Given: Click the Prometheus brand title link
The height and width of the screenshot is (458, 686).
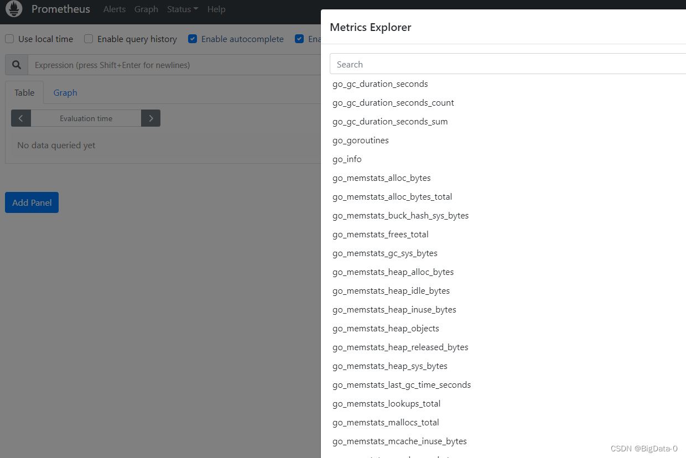Looking at the screenshot, I should click(x=61, y=9).
